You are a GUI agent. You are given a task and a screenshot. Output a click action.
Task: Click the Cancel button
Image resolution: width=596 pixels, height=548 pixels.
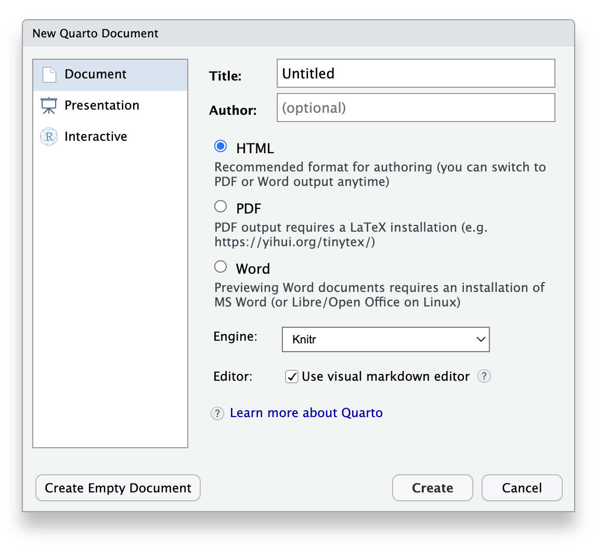(522, 488)
